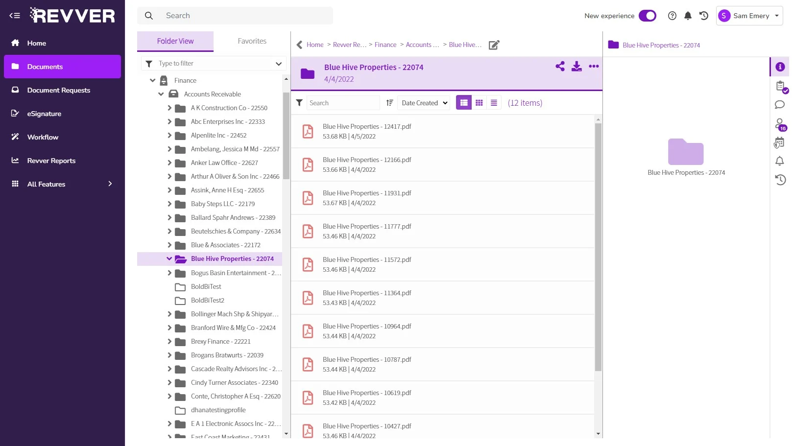Image resolution: width=793 pixels, height=446 pixels.
Task: Open Revver Reports in sidebar
Action: 62,161
